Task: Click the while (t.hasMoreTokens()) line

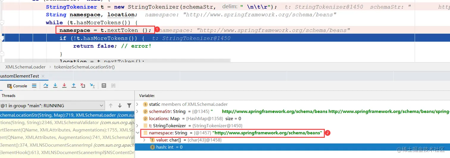Action: click(92, 22)
